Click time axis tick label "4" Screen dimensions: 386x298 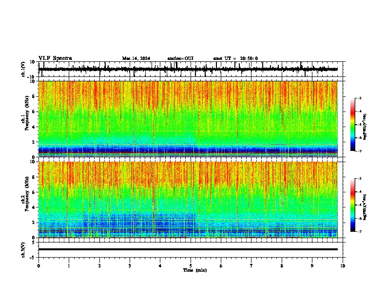pyautogui.click(x=160, y=266)
